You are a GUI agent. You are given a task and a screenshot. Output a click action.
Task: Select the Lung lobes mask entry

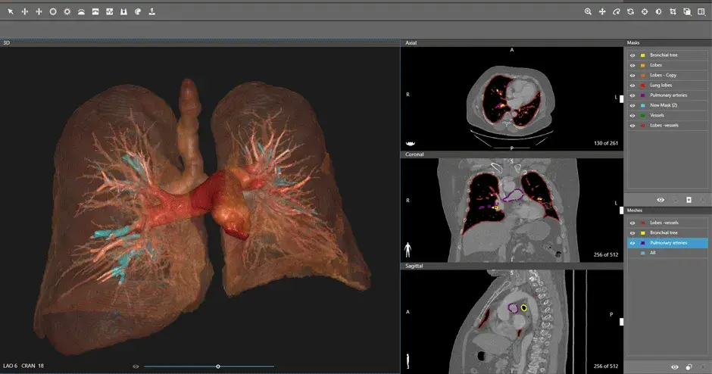click(x=664, y=86)
